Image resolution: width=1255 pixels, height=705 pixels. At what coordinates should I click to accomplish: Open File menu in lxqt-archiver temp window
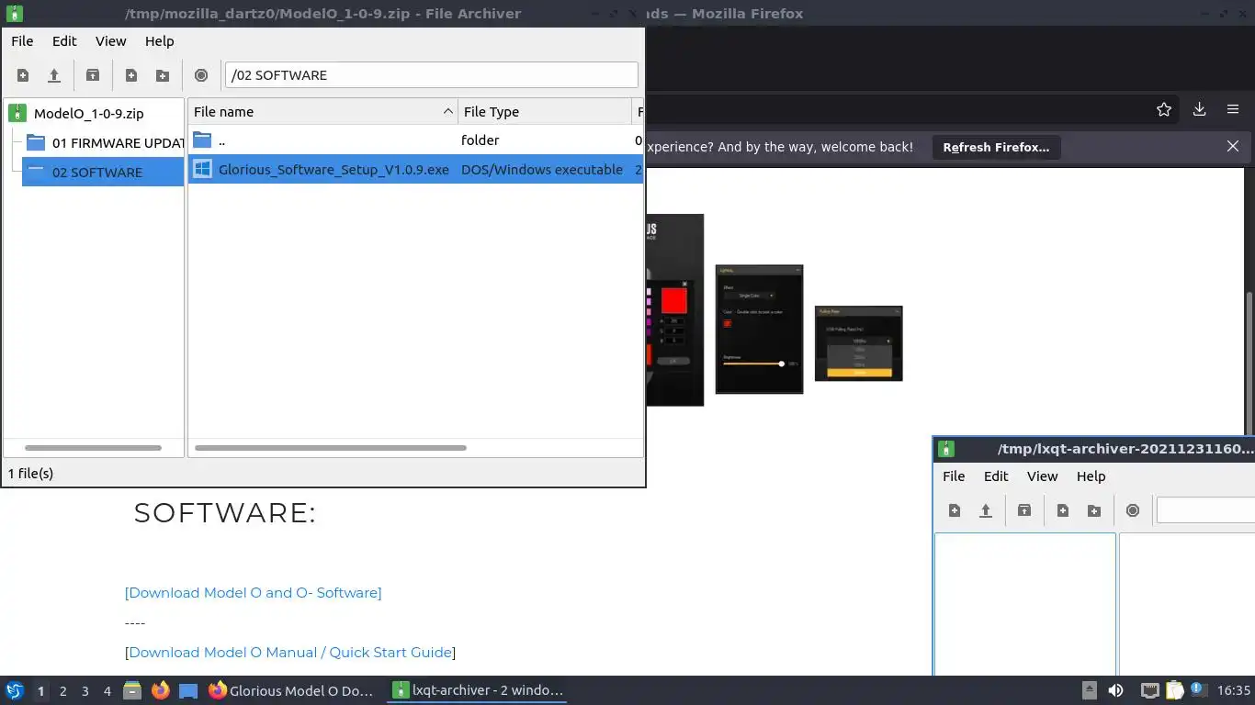click(x=954, y=476)
